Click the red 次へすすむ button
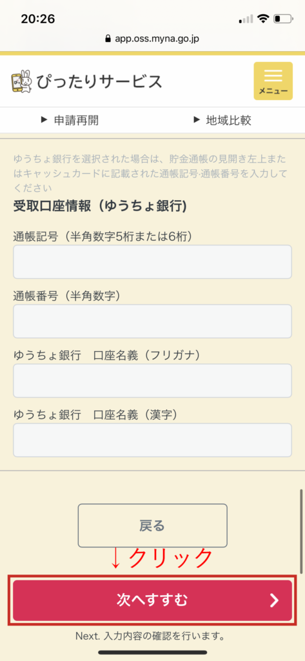 pyautogui.click(x=152, y=600)
